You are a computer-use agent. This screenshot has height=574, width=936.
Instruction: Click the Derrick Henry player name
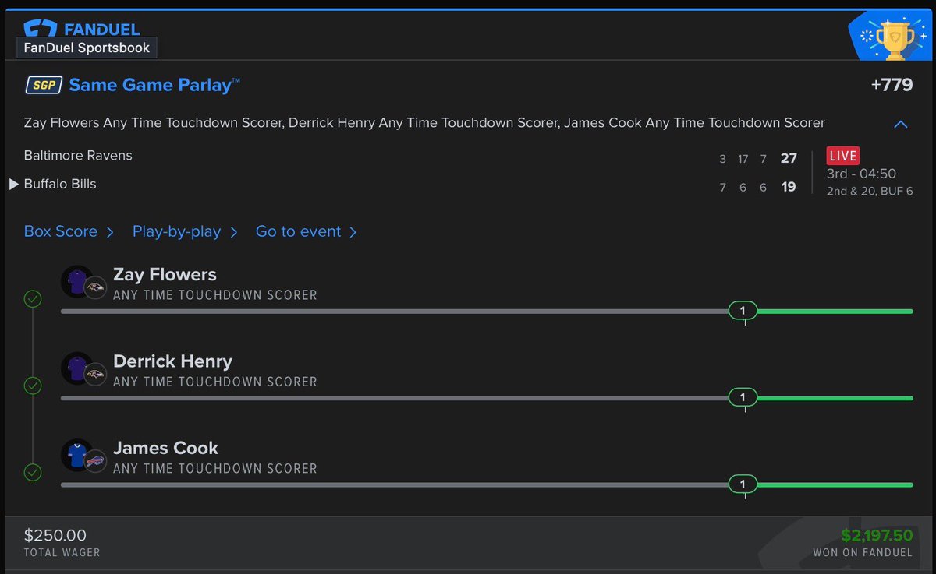tap(172, 361)
